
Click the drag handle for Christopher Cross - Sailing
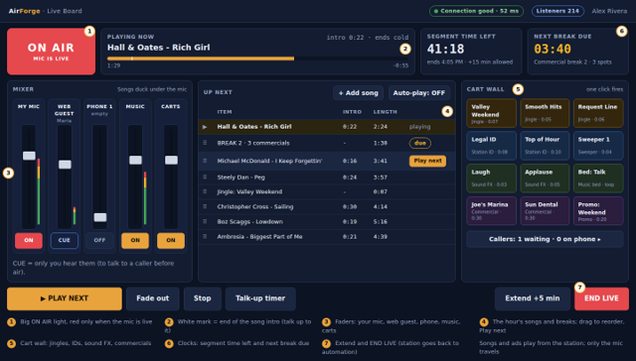[205, 206]
